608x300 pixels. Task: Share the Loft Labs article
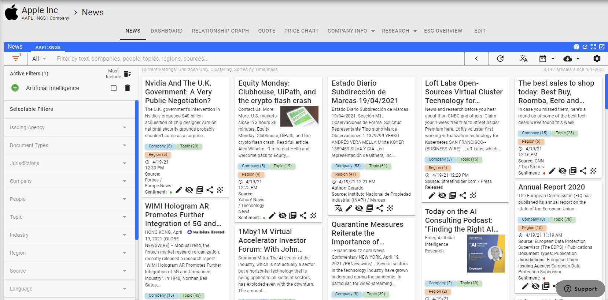[463, 195]
